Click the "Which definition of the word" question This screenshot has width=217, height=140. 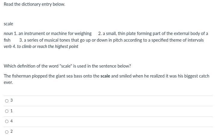pos(67,66)
